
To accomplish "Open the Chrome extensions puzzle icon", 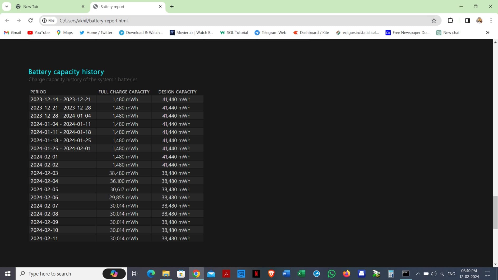I will [x=450, y=21].
